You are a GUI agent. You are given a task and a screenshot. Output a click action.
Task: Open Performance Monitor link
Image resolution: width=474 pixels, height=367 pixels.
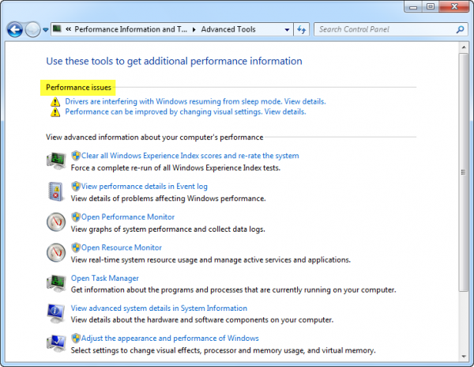pos(127,217)
